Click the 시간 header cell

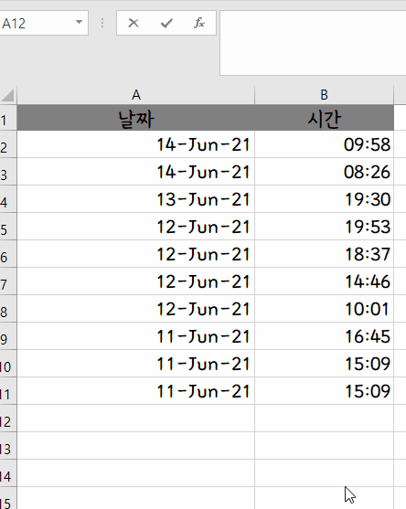324,118
